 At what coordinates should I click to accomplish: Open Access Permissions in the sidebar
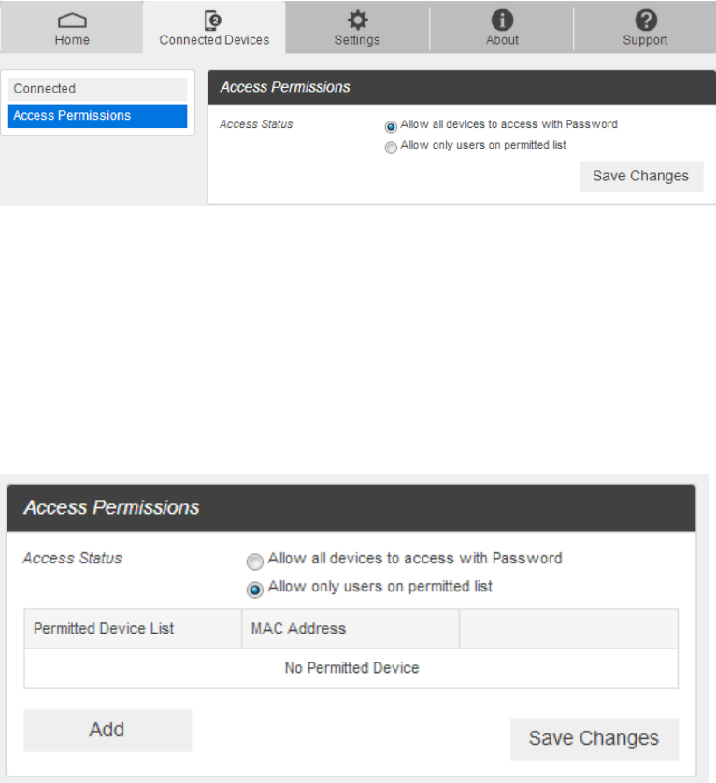[x=97, y=116]
